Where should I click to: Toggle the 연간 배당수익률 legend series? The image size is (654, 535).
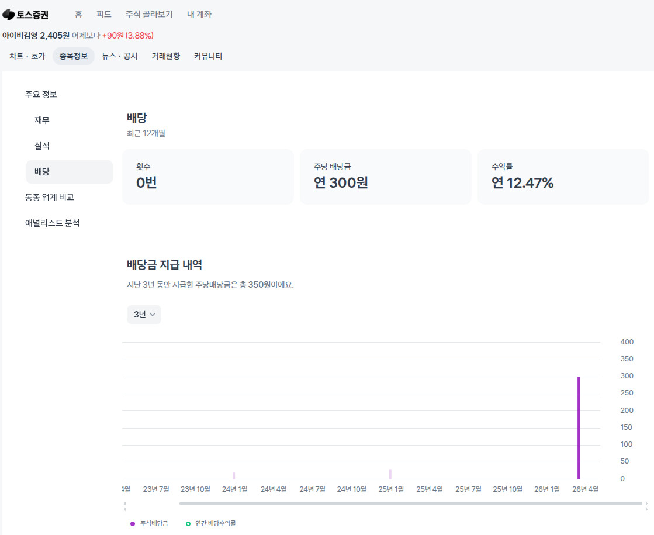pyautogui.click(x=210, y=523)
